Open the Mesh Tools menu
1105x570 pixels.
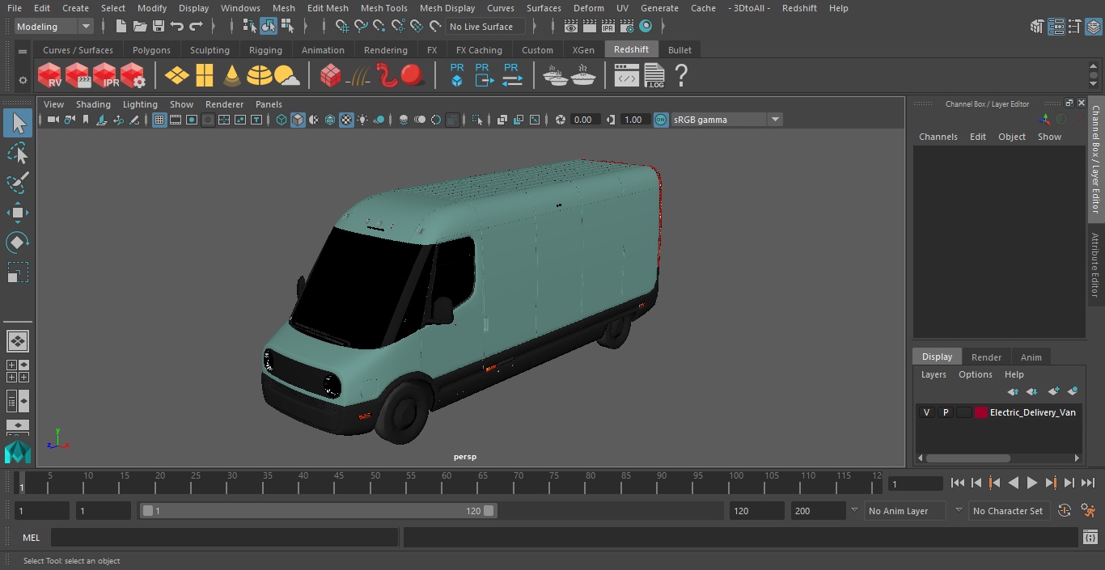pyautogui.click(x=383, y=8)
